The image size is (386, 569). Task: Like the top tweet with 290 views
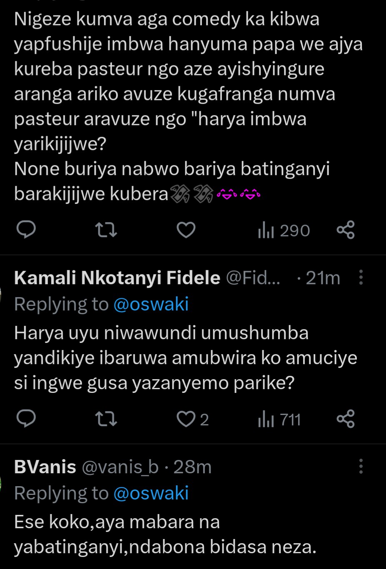pyautogui.click(x=186, y=230)
